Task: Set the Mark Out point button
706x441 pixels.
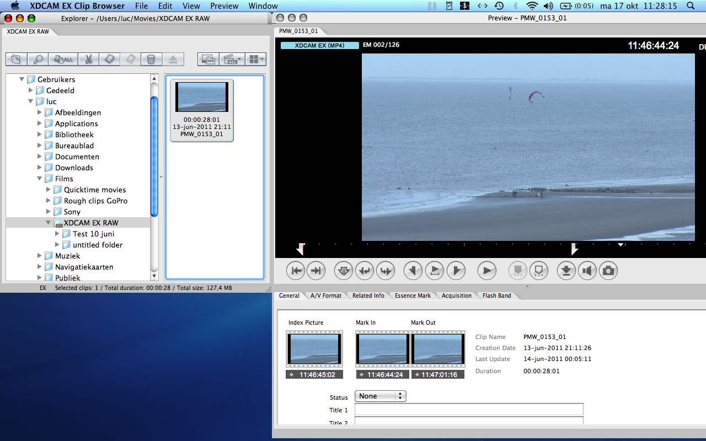Action: click(456, 271)
